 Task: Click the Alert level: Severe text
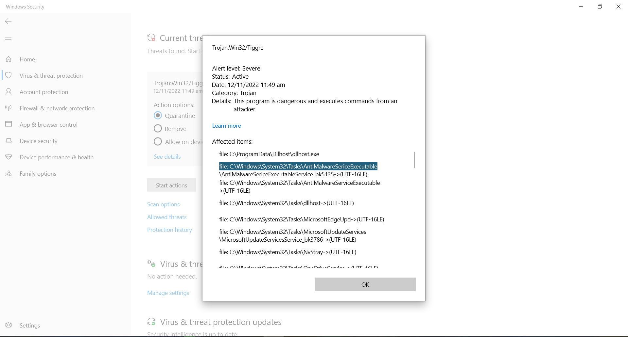(x=236, y=69)
